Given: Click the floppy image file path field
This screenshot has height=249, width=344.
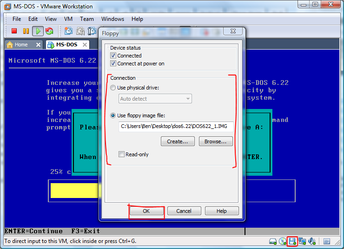Looking at the screenshot, I should (176, 127).
